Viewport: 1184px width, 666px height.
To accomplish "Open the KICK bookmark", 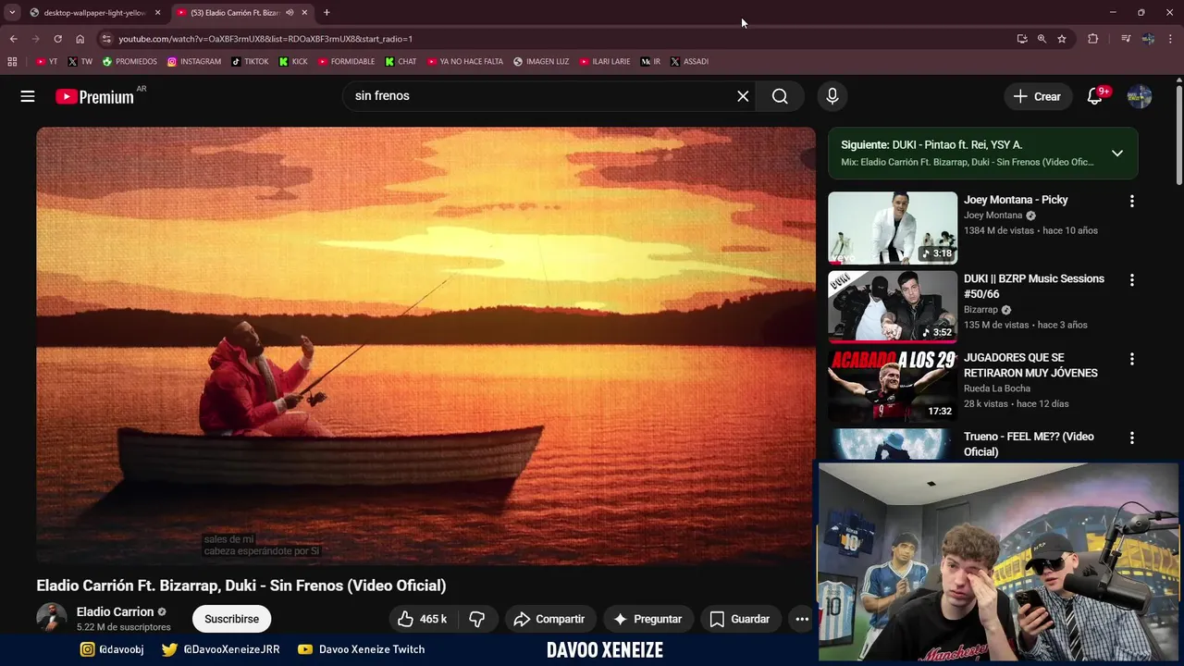I will 293,62.
